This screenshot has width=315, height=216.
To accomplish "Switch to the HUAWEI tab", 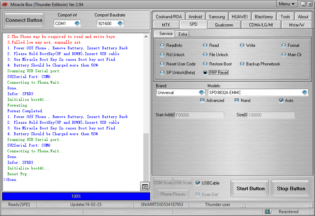I will 240,17.
